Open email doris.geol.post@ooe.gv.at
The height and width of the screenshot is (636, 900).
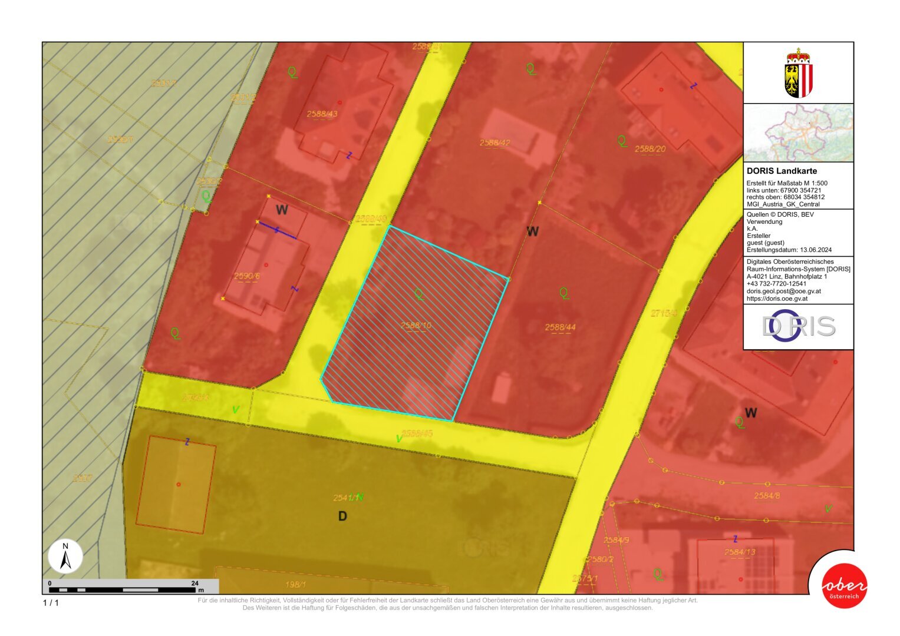[784, 291]
